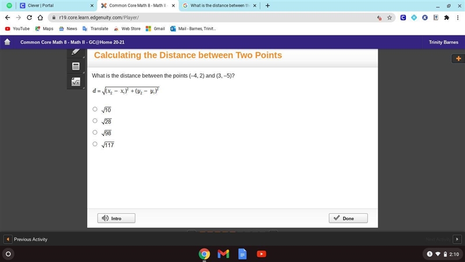Play the Intro audio

(116, 218)
